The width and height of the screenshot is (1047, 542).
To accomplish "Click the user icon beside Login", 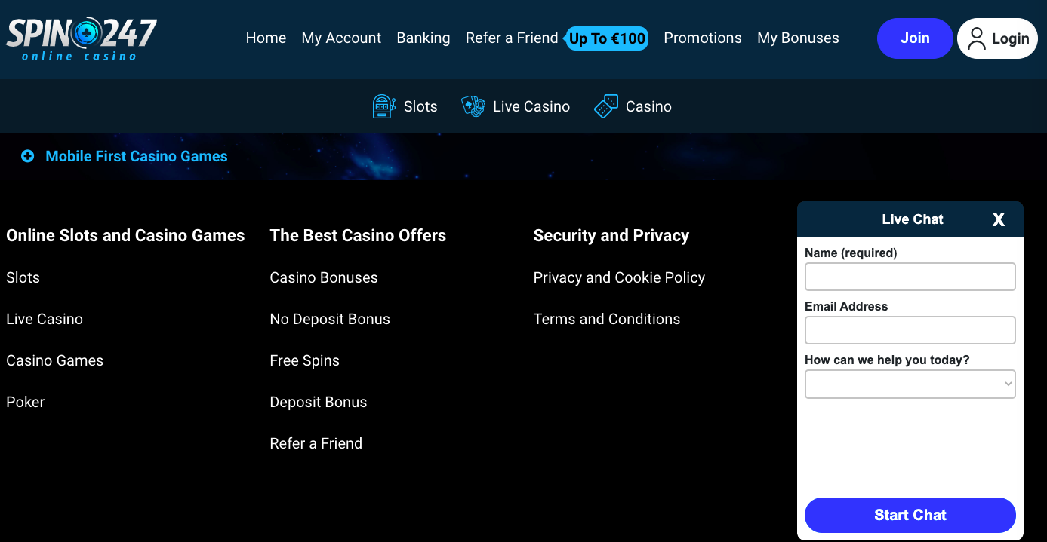I will coord(977,38).
